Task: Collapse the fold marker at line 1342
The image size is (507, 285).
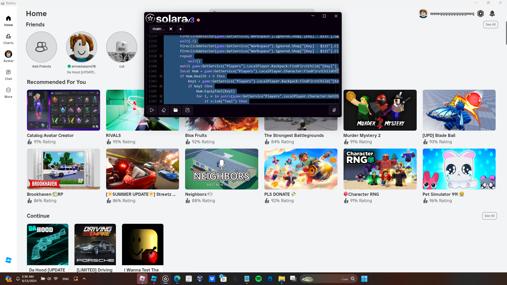Action: [161, 76]
